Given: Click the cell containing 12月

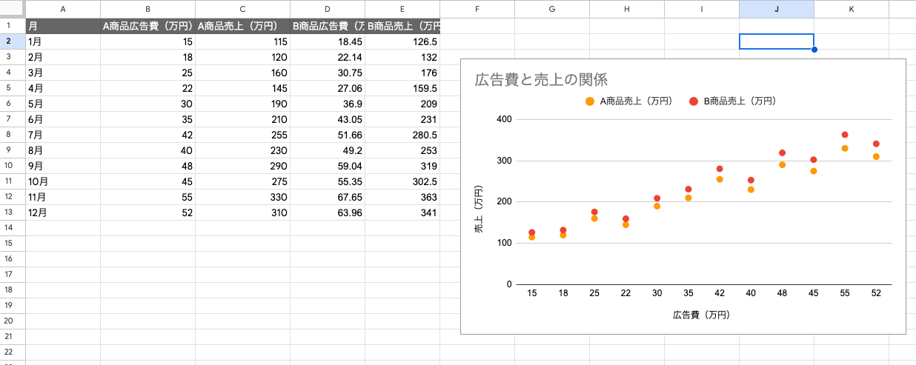Looking at the screenshot, I should pyautogui.click(x=63, y=212).
